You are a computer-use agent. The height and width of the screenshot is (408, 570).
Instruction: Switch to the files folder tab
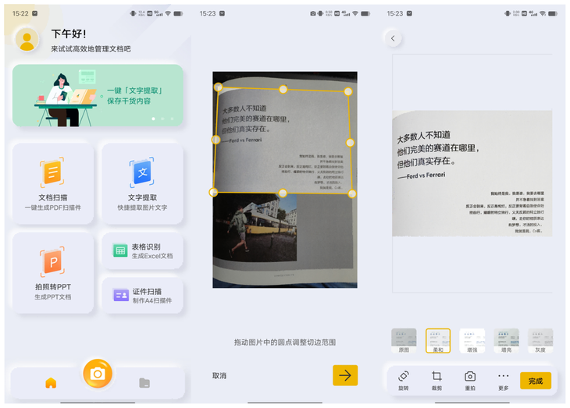point(144,382)
